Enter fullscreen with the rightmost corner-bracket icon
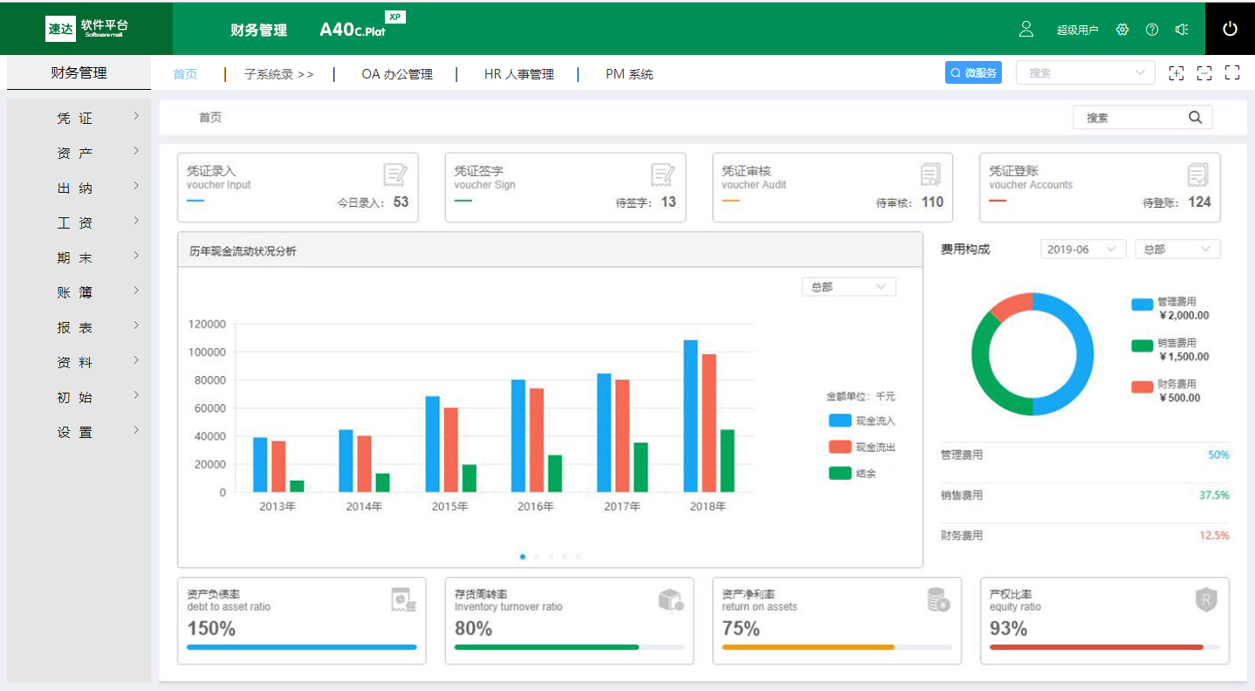Screen dimensions: 1255x691 [1232, 73]
